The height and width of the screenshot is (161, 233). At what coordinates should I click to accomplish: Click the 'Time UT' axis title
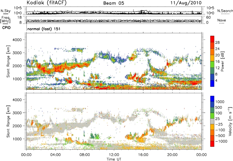[x=114, y=159]
